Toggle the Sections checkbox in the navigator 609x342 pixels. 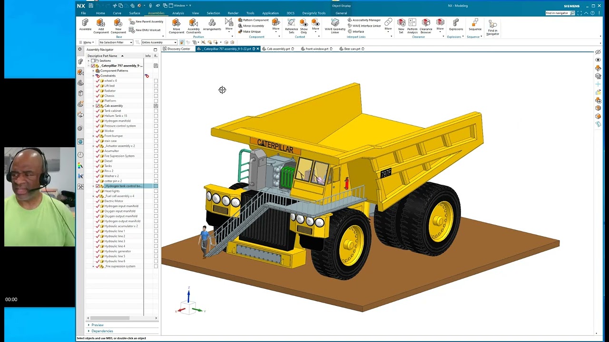click(x=94, y=61)
